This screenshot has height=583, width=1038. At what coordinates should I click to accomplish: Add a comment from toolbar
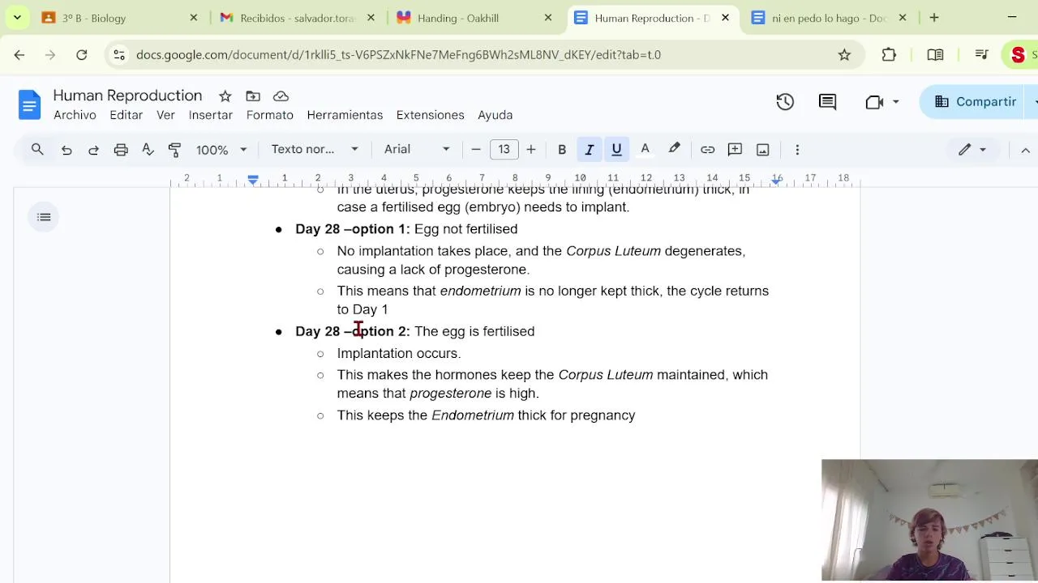[735, 150]
